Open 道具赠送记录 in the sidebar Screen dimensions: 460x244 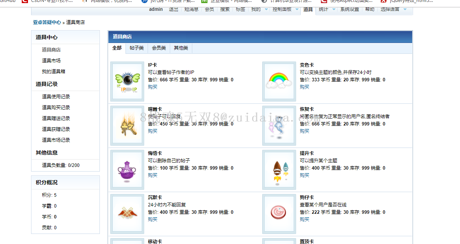56,118
